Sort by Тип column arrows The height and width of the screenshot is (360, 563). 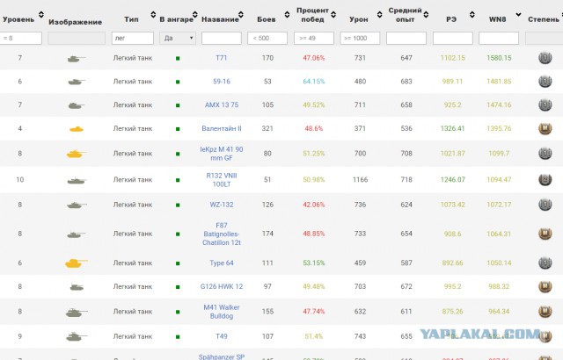point(153,14)
